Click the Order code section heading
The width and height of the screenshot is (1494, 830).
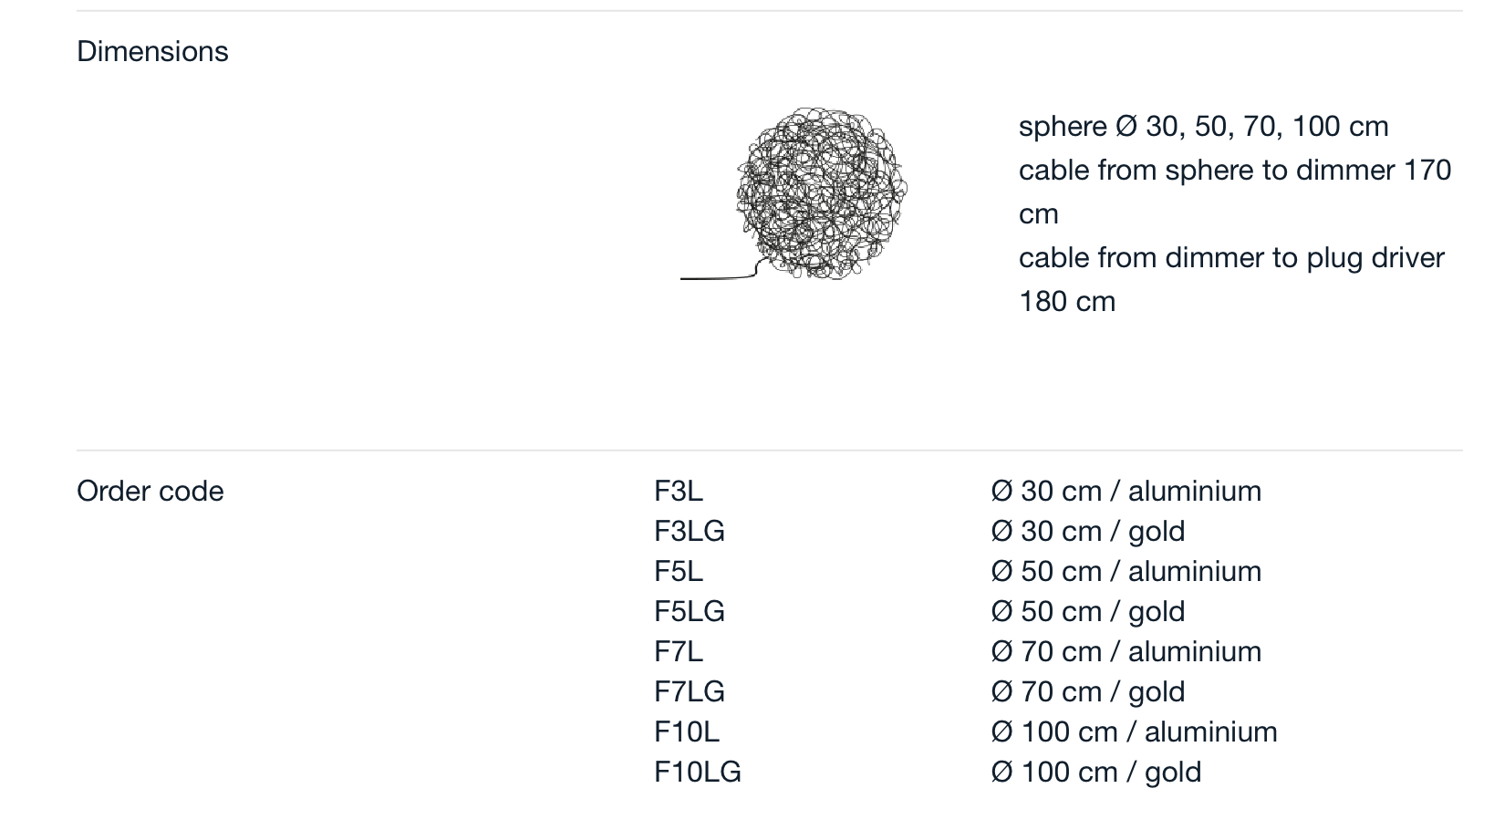[150, 492]
